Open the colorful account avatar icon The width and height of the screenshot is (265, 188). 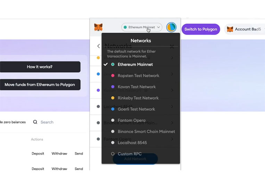point(171,27)
